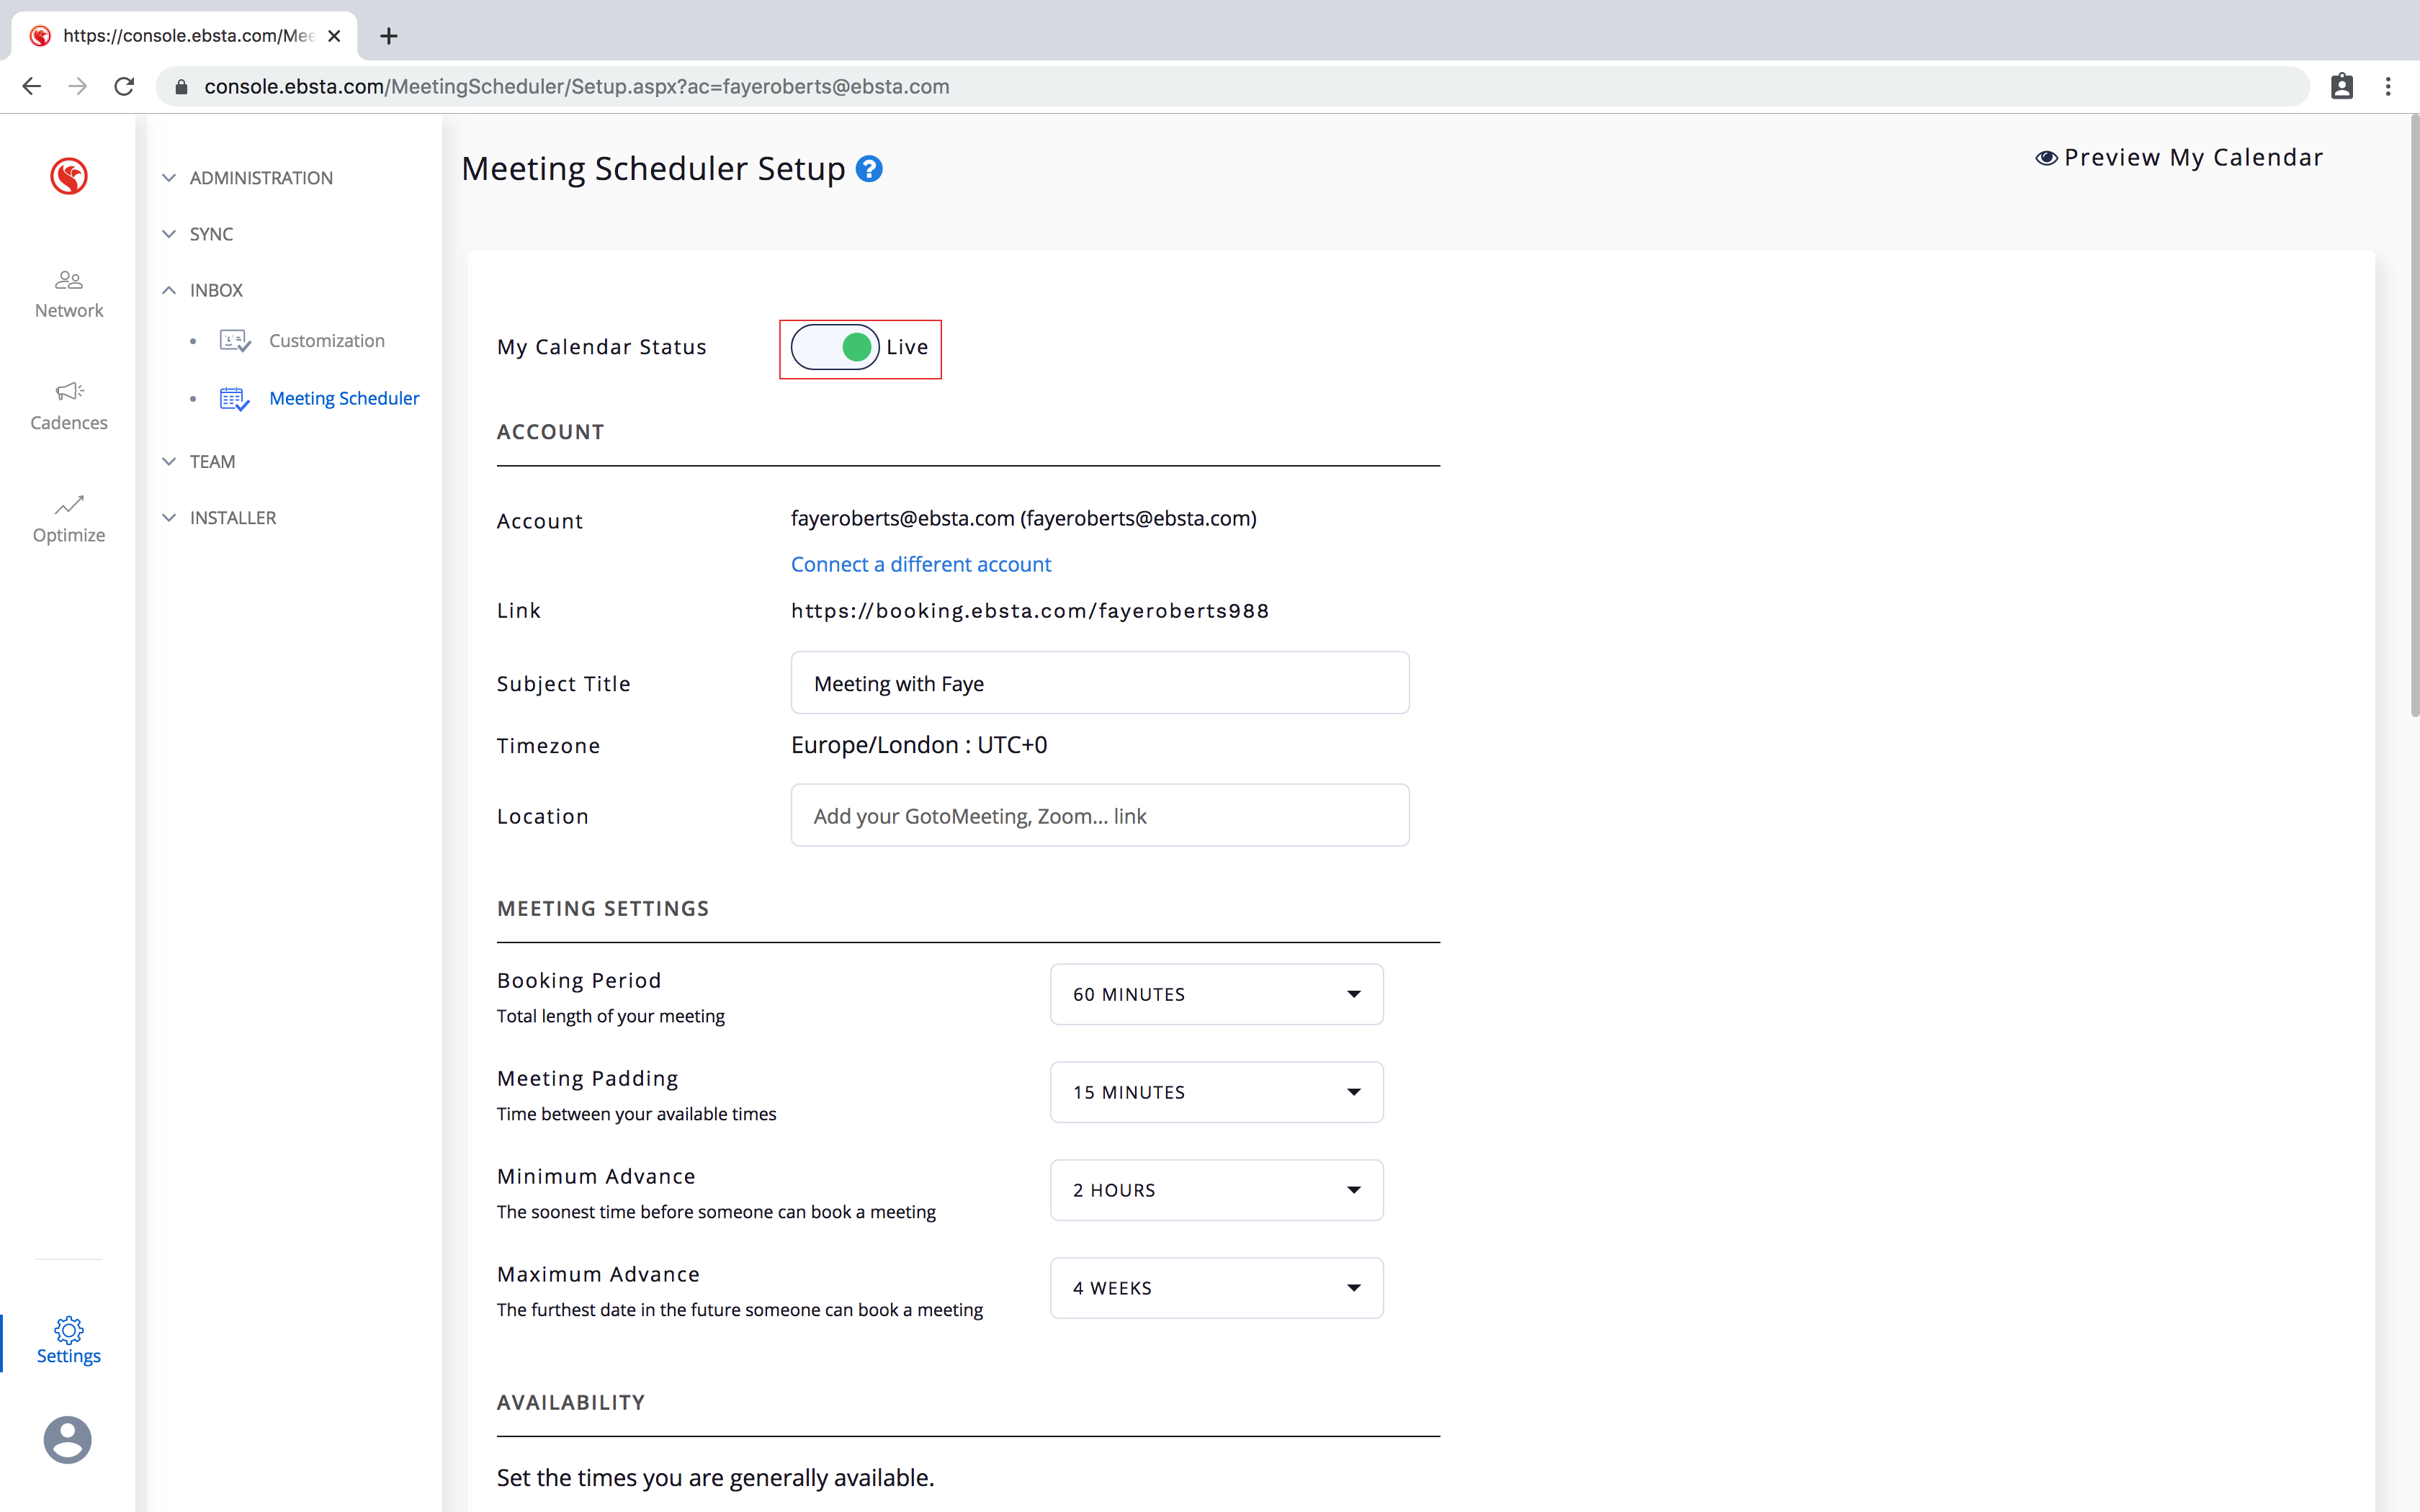Open the Booking Period dropdown
This screenshot has width=2420, height=1512.
pos(1216,994)
